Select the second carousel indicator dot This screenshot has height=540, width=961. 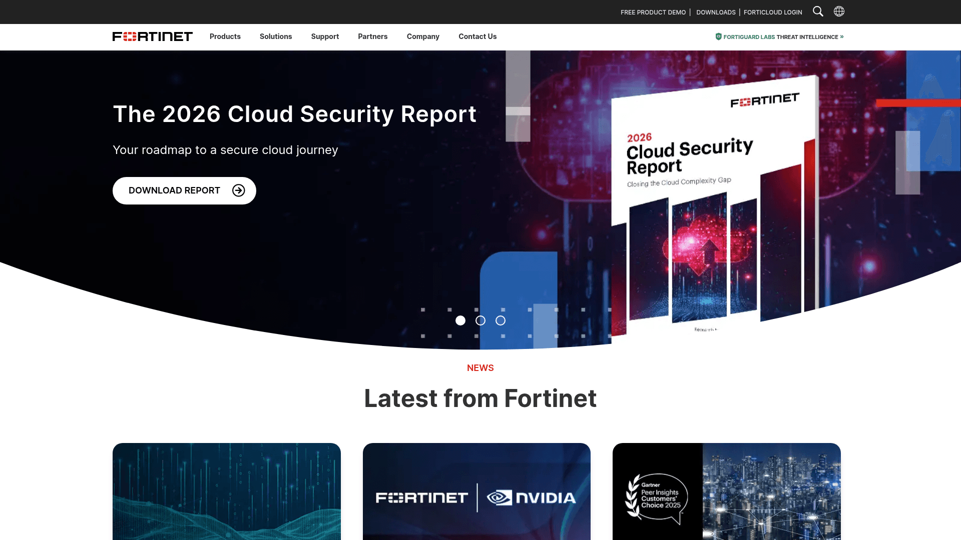pyautogui.click(x=480, y=320)
